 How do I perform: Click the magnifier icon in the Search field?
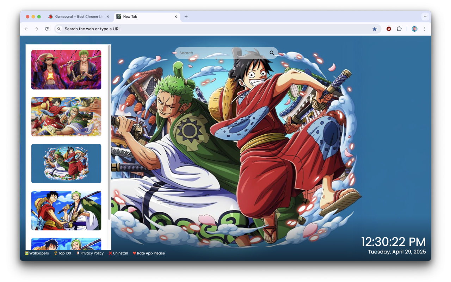pyautogui.click(x=272, y=53)
